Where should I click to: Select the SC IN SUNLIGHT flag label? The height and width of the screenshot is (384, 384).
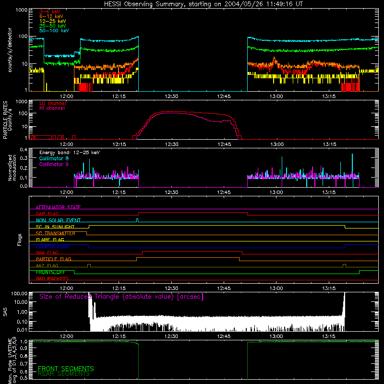click(55, 227)
